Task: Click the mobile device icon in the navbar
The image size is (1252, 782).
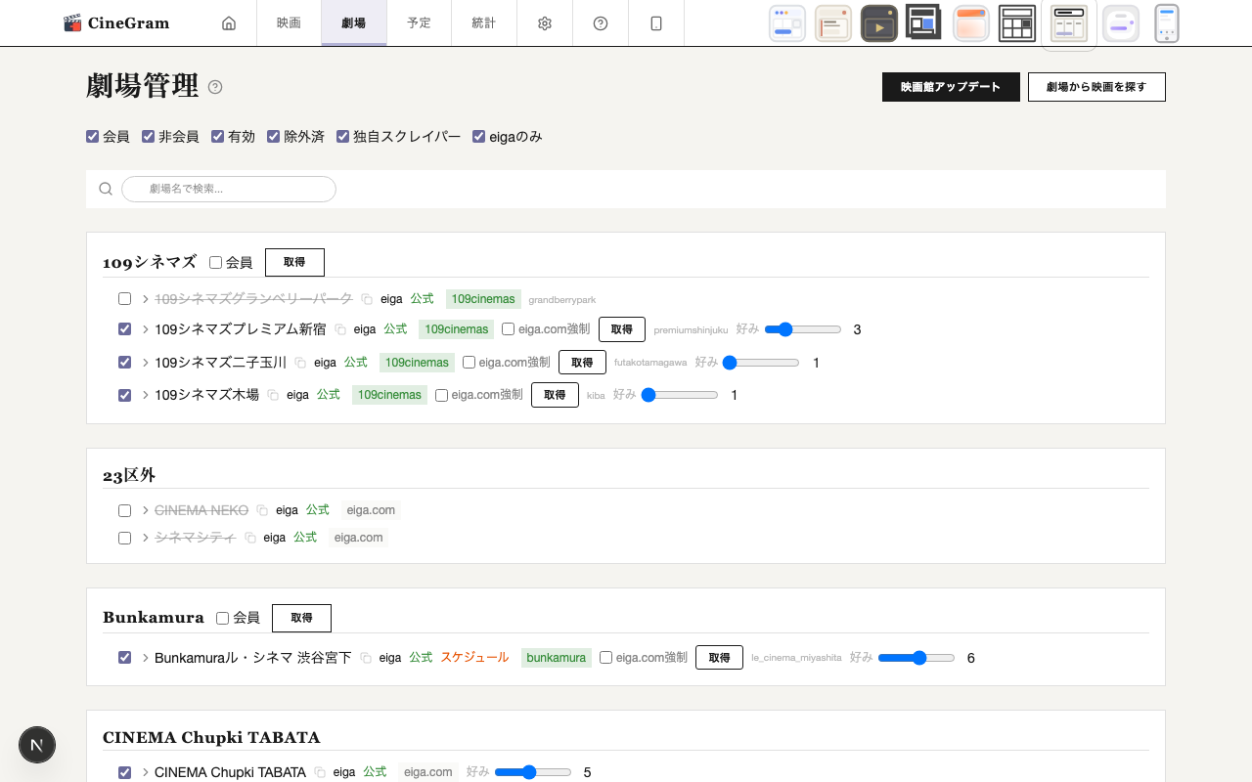Action: coord(656,23)
